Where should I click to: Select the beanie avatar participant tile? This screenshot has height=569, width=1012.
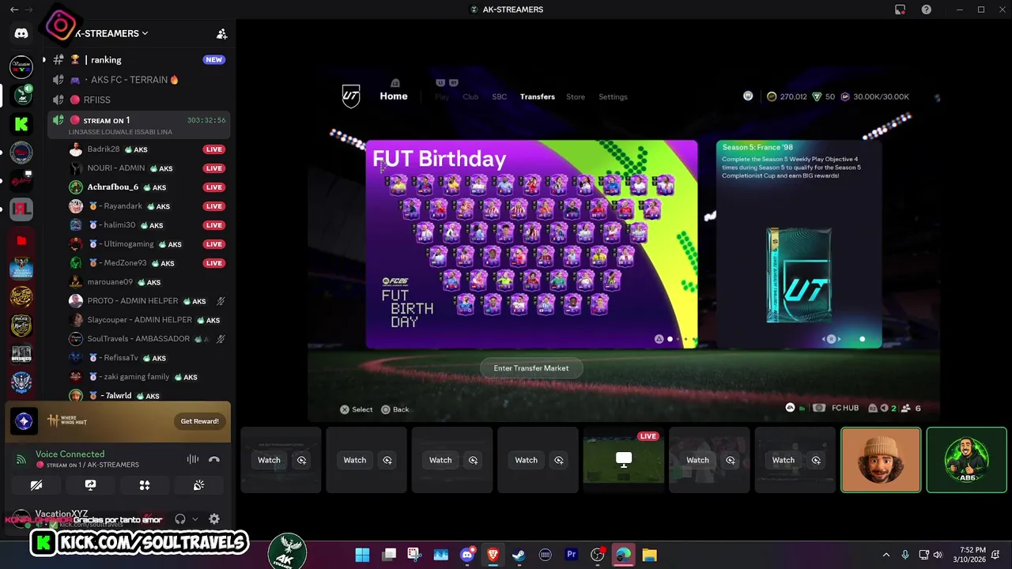coord(881,460)
